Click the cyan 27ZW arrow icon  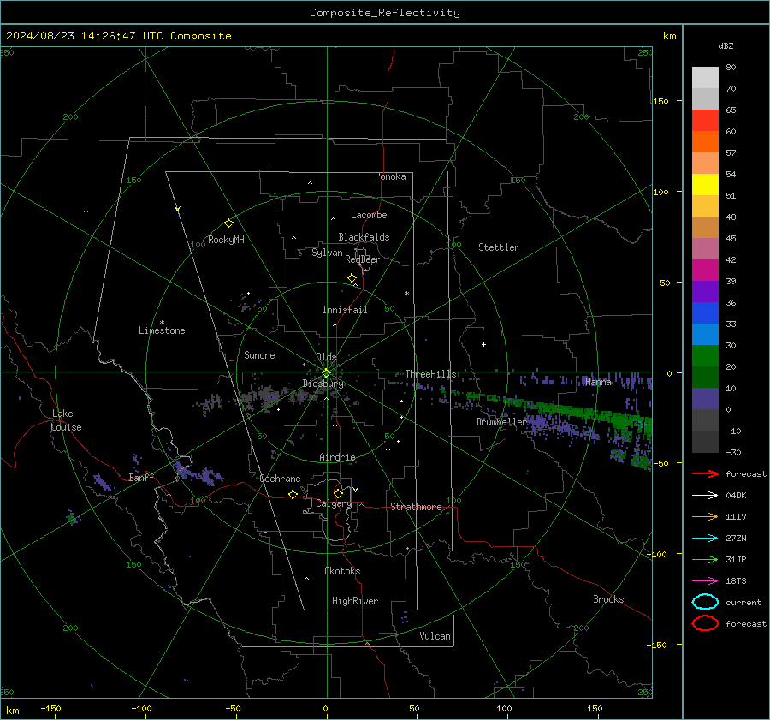point(705,539)
